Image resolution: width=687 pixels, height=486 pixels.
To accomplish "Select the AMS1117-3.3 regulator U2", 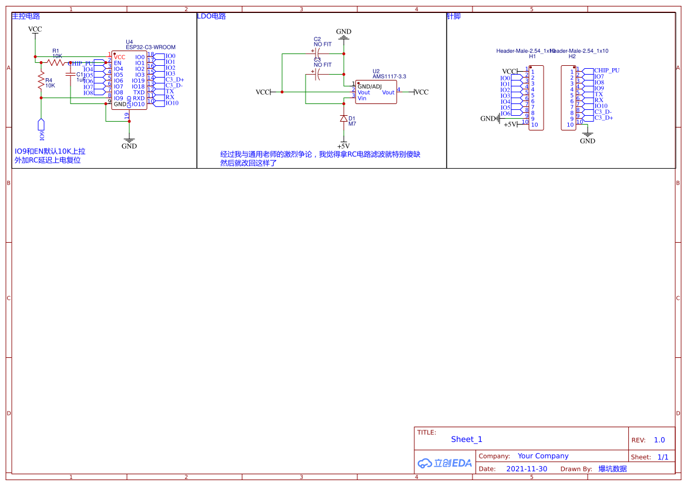I will [375, 91].
